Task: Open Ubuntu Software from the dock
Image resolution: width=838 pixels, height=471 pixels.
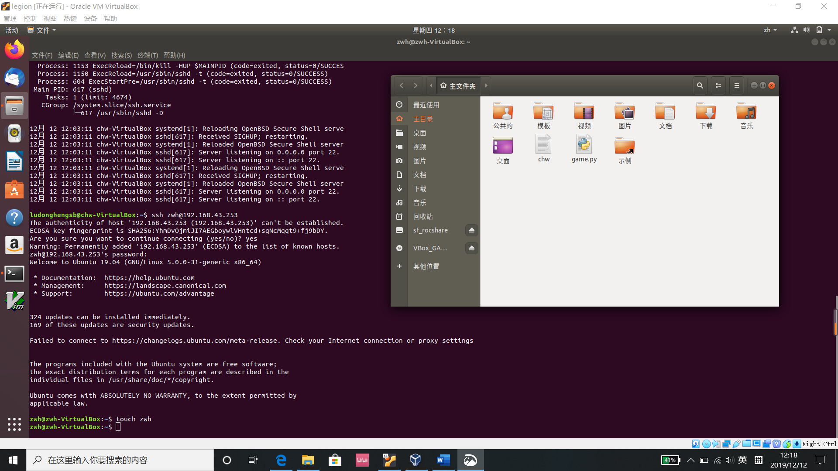Action: (x=14, y=190)
